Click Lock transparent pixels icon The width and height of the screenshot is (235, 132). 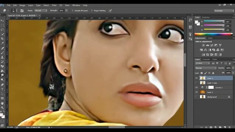tap(202, 73)
